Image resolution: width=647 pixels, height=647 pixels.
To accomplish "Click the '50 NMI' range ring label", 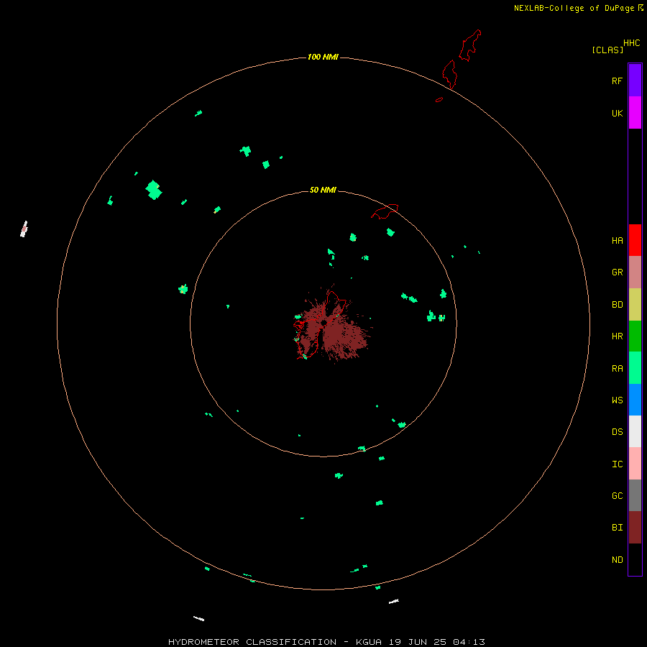I will [x=323, y=190].
